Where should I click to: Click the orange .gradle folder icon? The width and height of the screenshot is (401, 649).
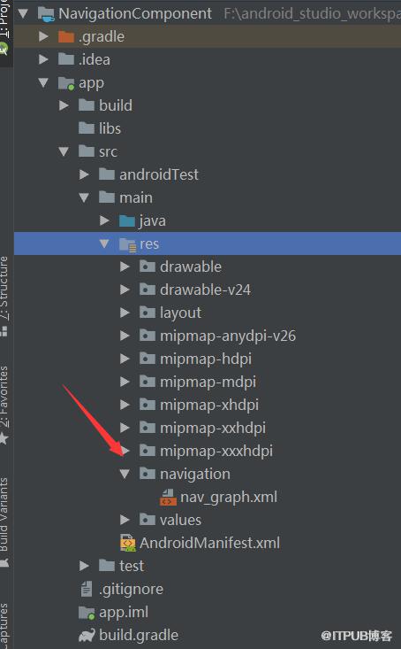(66, 37)
